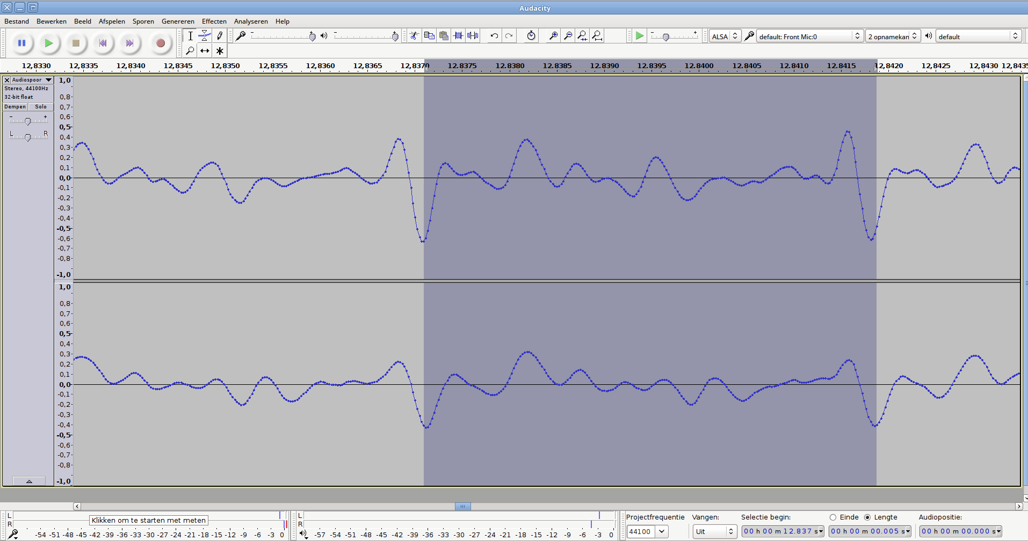Zoom in with the magnifier plus icon
Screen dimensions: 1028x541
click(x=553, y=36)
